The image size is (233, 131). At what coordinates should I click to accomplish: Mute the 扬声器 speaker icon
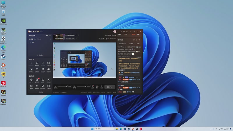pos(74,86)
